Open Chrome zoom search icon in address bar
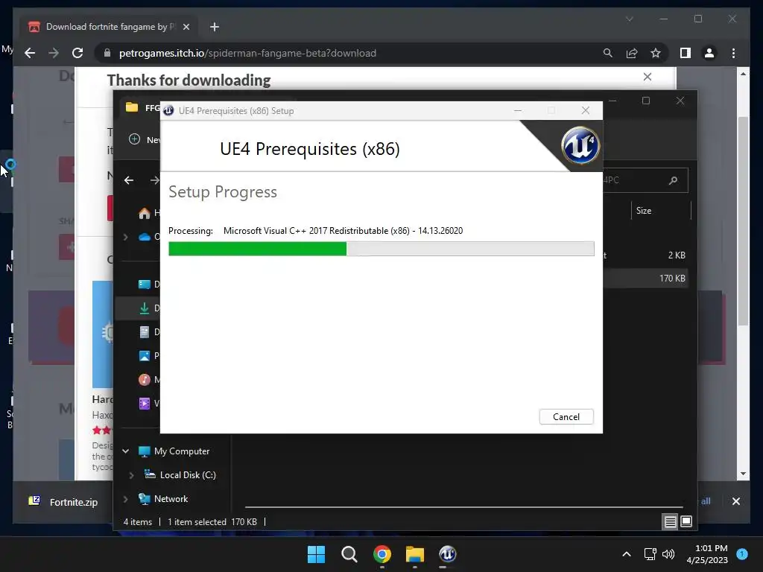763x572 pixels. point(608,53)
